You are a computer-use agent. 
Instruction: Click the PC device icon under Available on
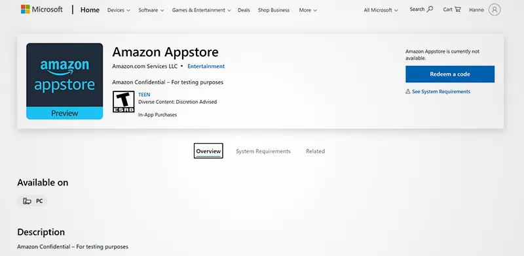click(27, 201)
